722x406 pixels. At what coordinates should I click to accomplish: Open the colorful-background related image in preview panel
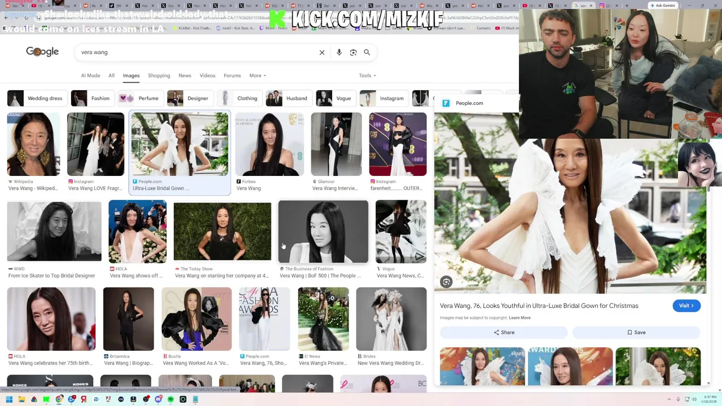[482, 367]
